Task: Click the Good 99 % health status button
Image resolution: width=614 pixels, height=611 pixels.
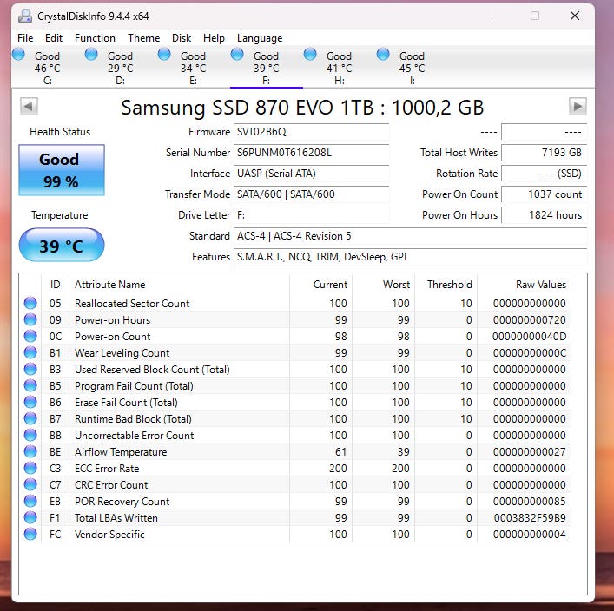Action: point(62,170)
